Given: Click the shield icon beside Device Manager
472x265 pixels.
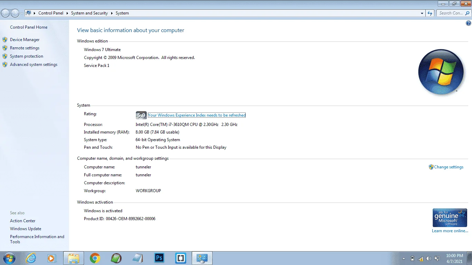Looking at the screenshot, I should tap(5, 40).
